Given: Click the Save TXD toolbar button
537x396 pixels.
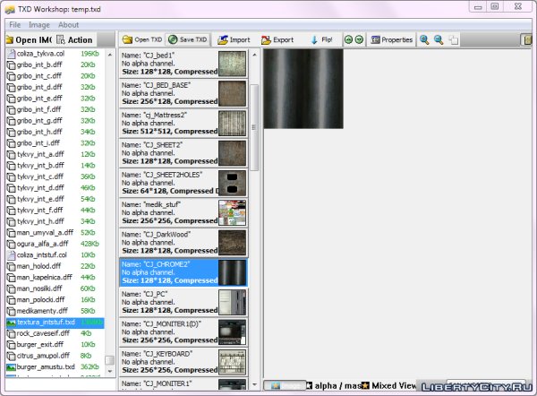Looking at the screenshot, I should coord(188,40).
